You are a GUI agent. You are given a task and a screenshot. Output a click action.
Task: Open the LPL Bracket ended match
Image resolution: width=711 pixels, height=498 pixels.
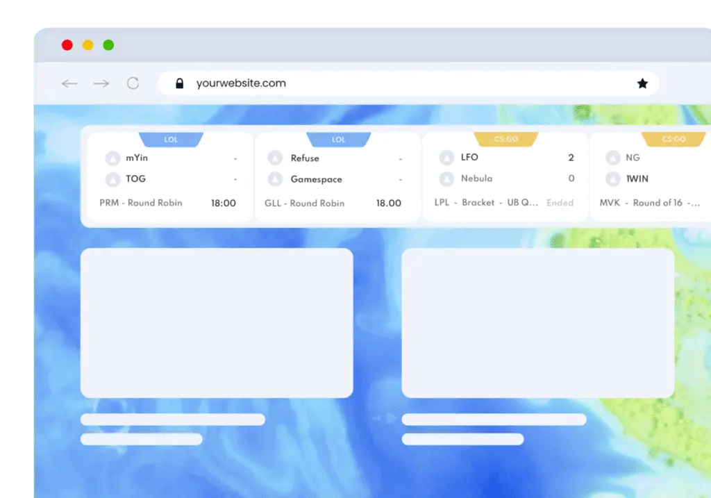click(486, 203)
